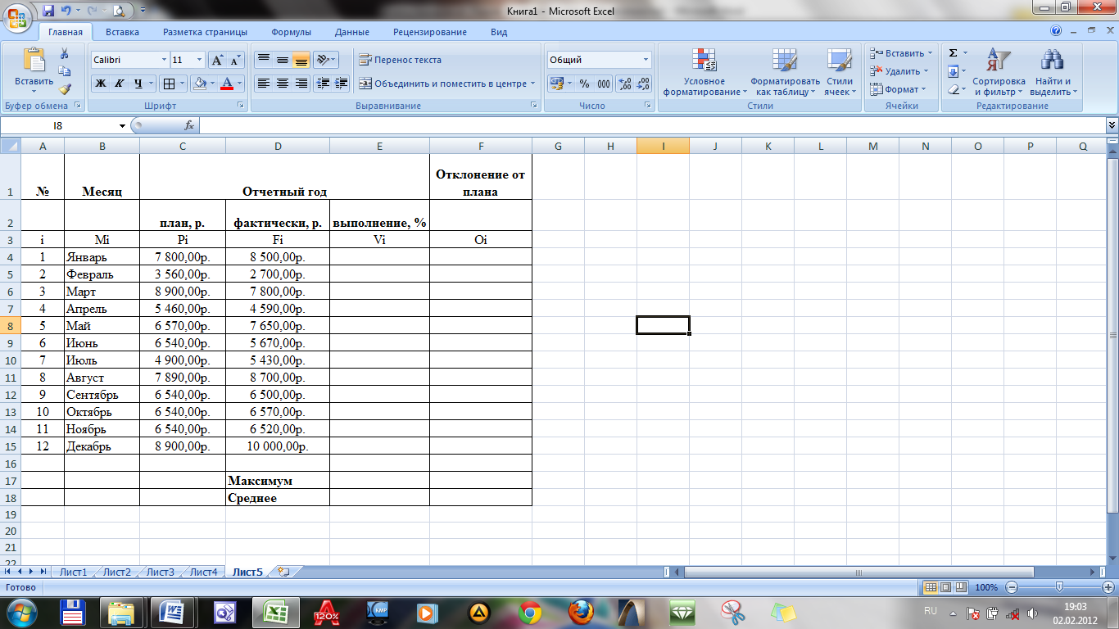Click zoom out minus button
This screenshot has height=629, width=1119.
[x=1012, y=587]
